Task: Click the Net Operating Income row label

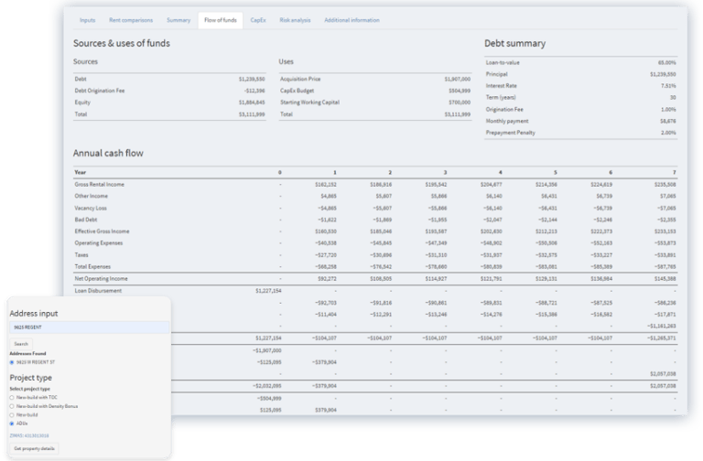Action: click(101, 279)
